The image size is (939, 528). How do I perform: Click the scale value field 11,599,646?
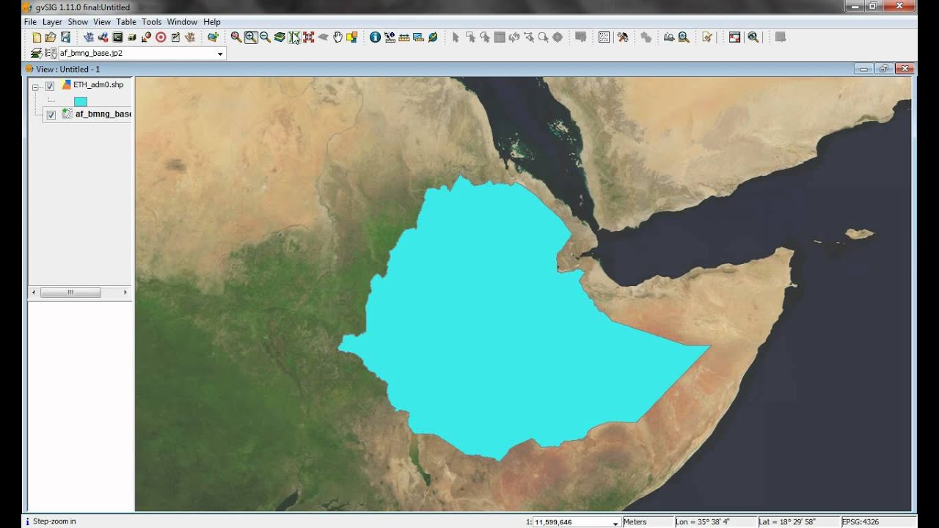pos(571,522)
